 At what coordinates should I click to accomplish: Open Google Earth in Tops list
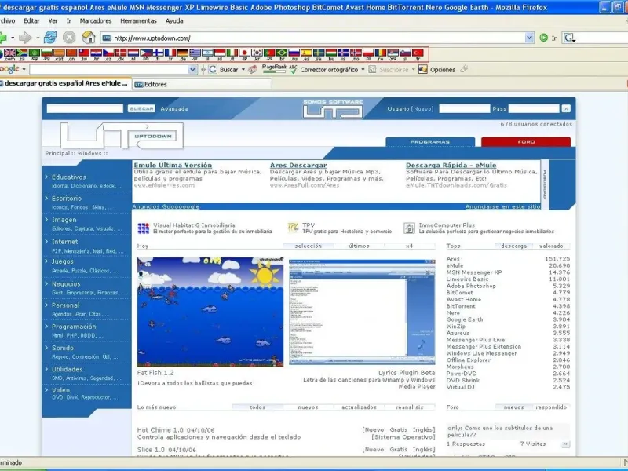coord(465,319)
